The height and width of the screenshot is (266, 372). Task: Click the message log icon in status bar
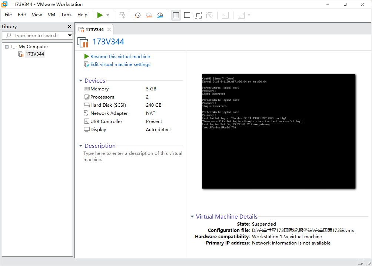point(361,262)
